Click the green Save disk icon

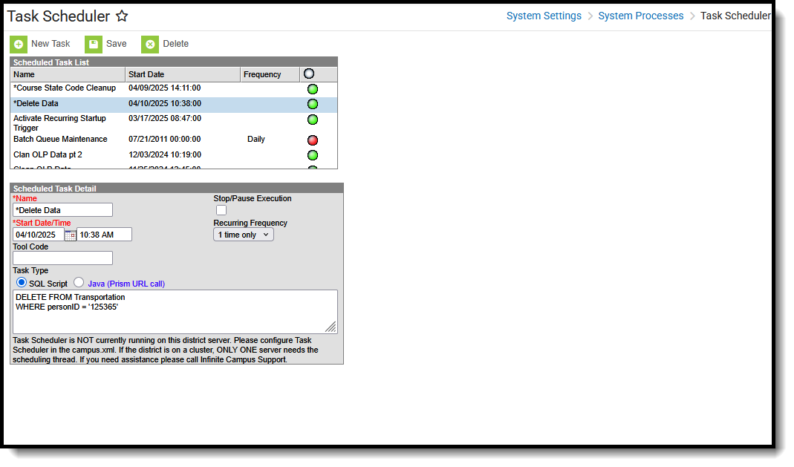click(x=93, y=45)
